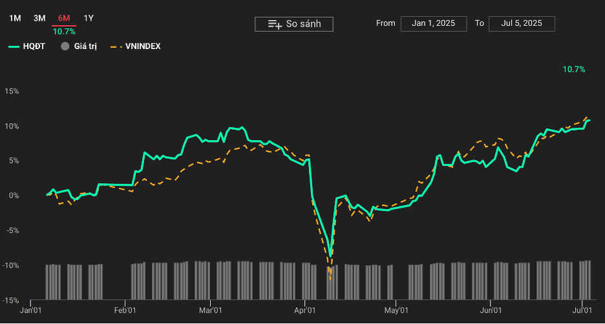Click the Mar'01 x-axis marker
The image size is (605, 324).
(210, 310)
